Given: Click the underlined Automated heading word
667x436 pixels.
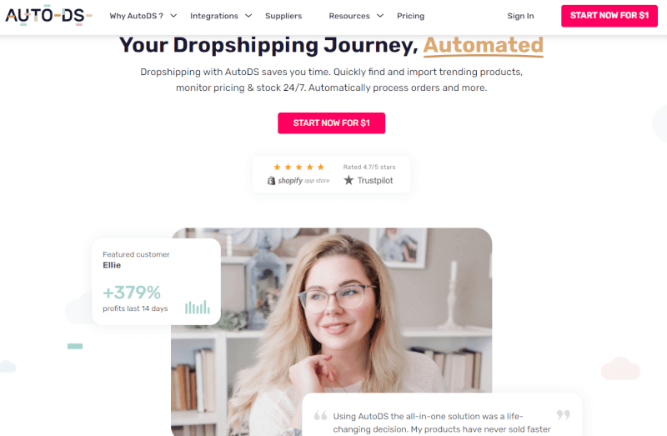Looking at the screenshot, I should (484, 46).
